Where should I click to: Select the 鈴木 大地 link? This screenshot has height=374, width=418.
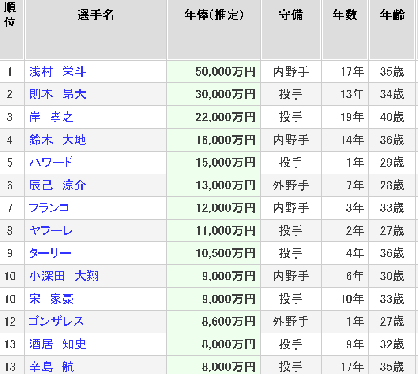pyautogui.click(x=57, y=140)
